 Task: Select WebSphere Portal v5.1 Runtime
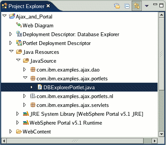(x=66, y=123)
